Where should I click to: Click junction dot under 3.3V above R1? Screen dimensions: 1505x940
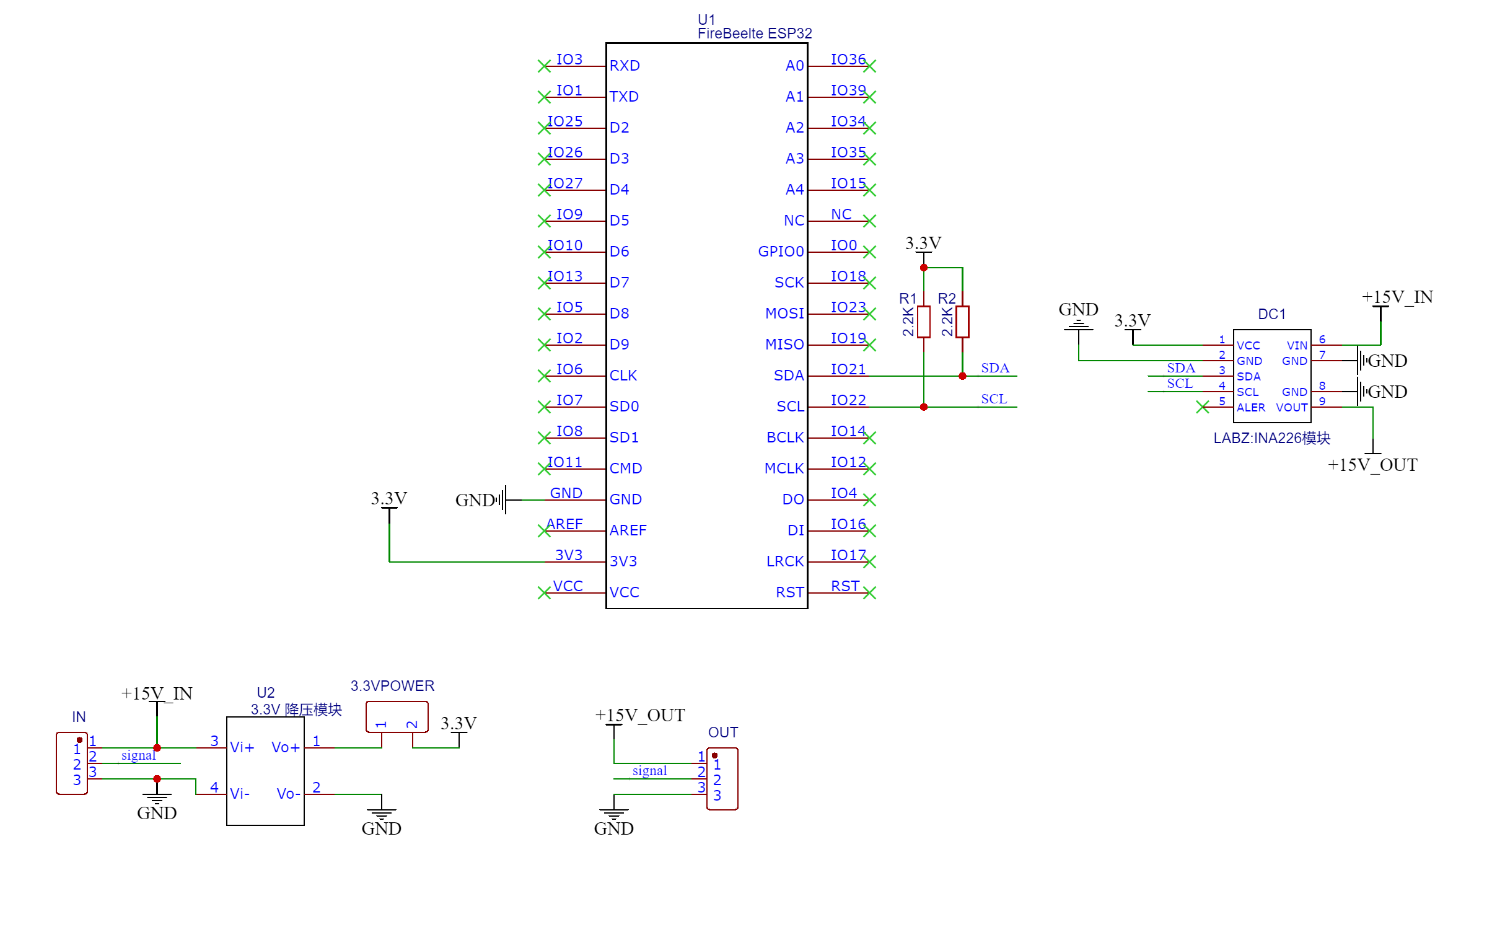[x=924, y=268]
